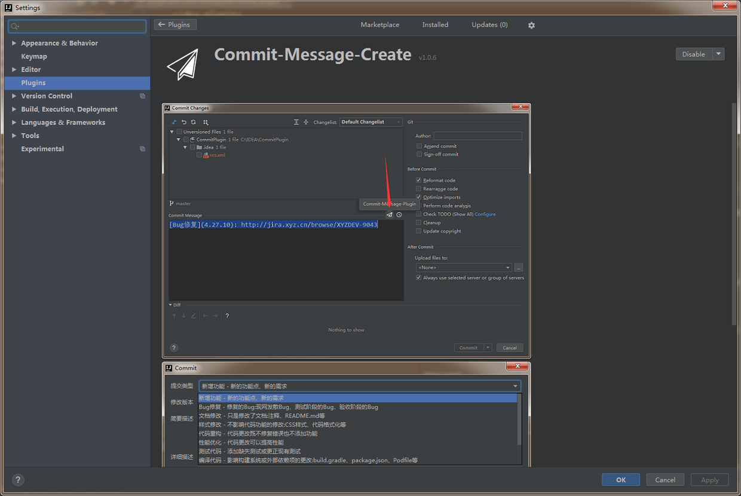Click the Diff help question mark icon
Screen dimensions: 741x496
(x=227, y=316)
